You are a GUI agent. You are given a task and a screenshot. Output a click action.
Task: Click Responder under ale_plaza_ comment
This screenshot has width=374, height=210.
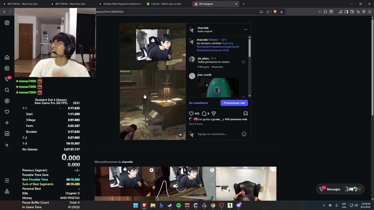(x=217, y=67)
